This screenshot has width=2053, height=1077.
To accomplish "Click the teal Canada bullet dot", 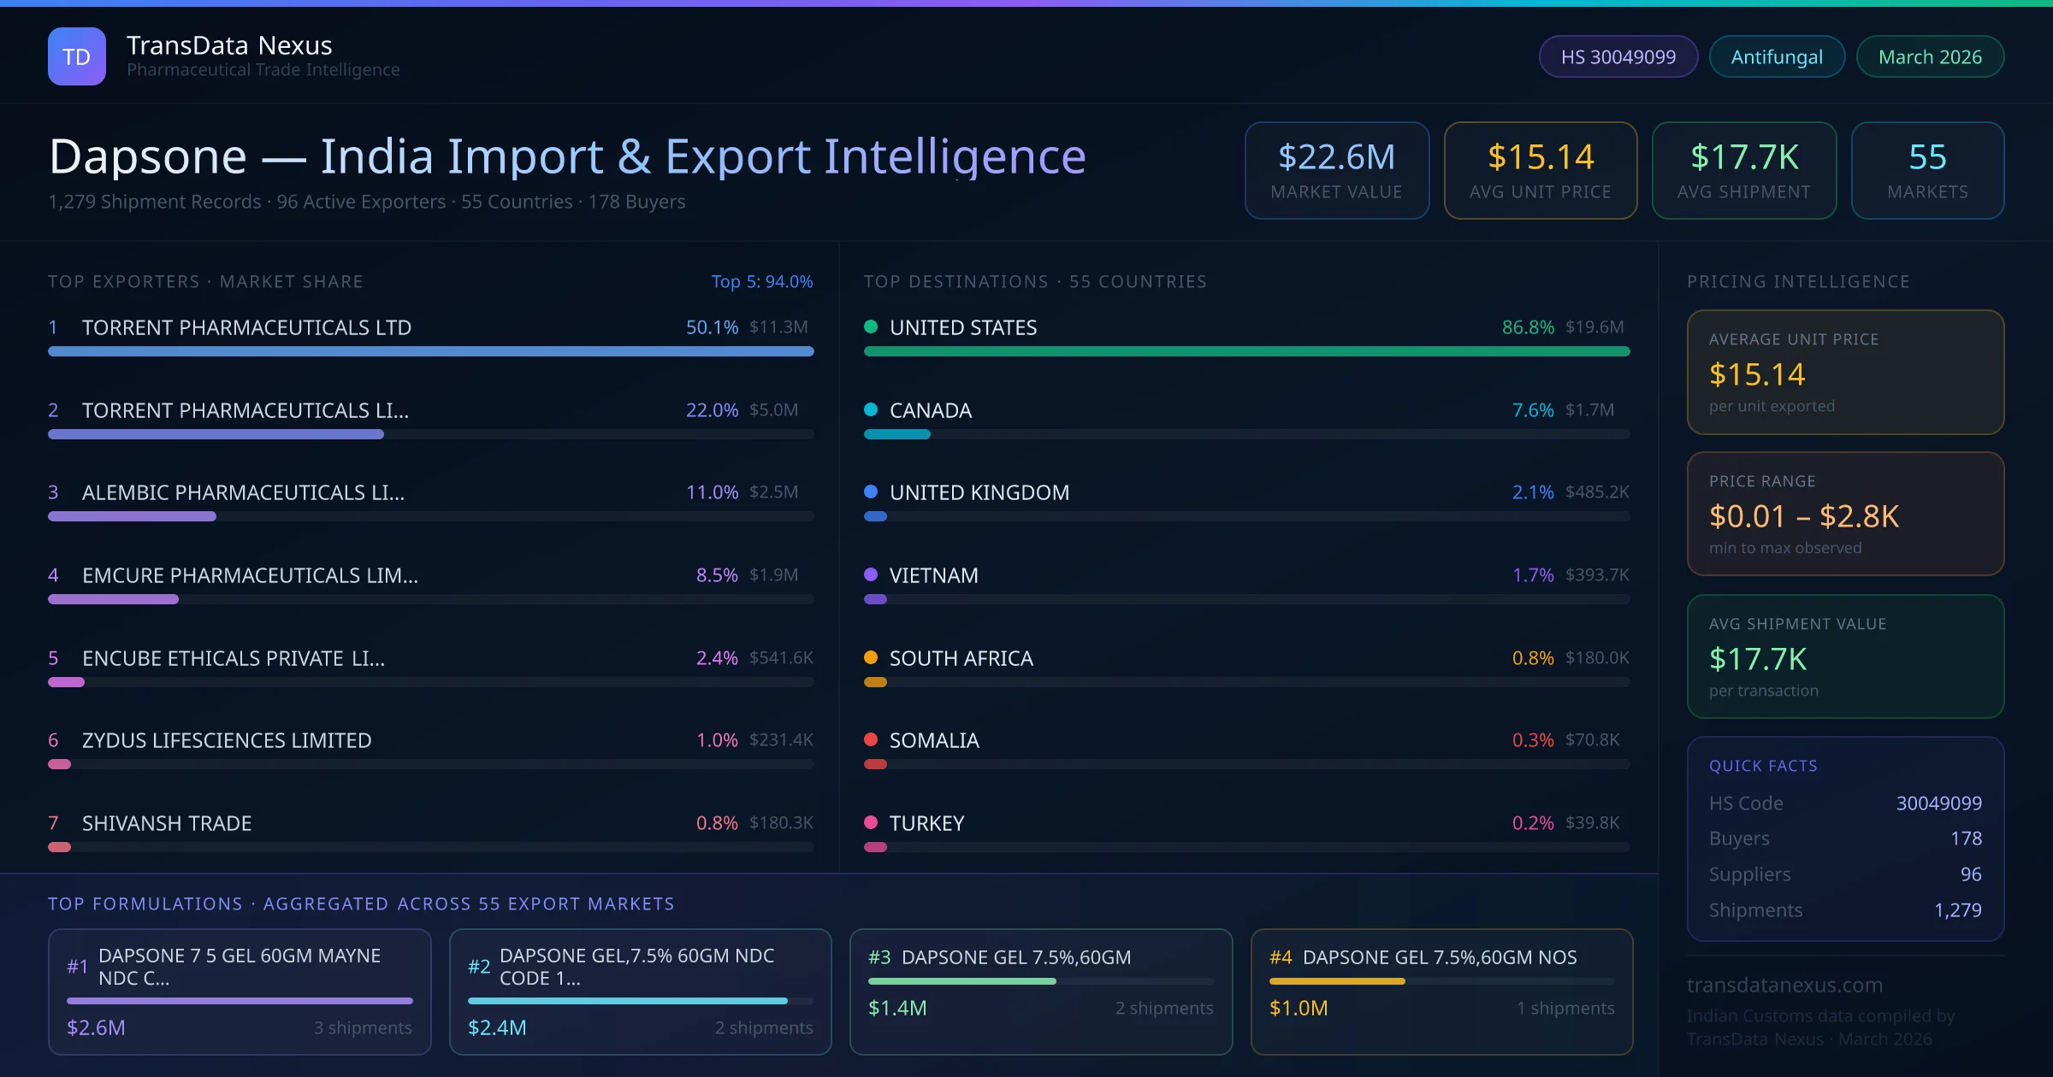I will (871, 409).
